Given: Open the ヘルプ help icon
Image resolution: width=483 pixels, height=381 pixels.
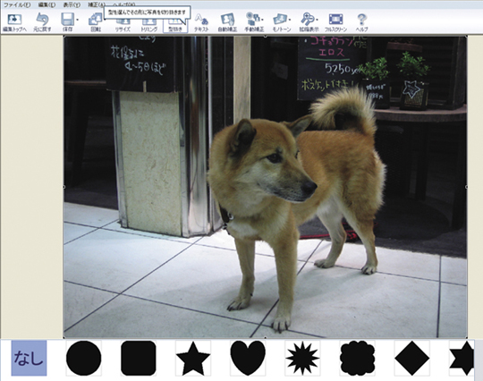Looking at the screenshot, I should coord(362,22).
